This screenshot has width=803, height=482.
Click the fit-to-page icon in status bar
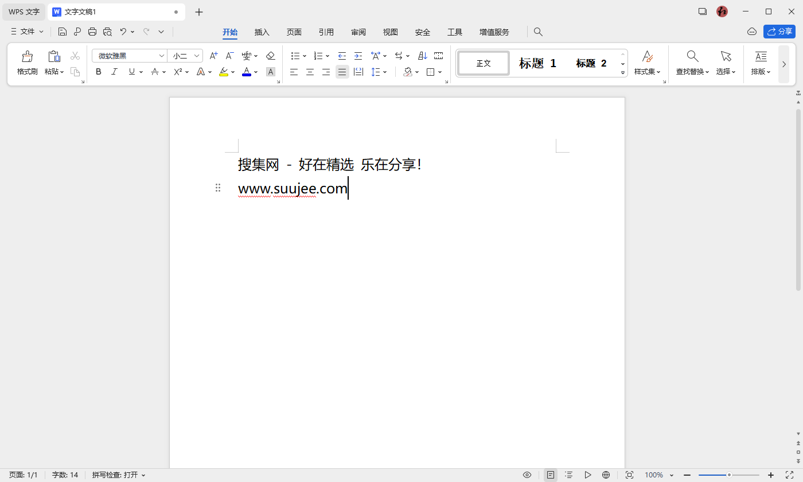click(629, 475)
